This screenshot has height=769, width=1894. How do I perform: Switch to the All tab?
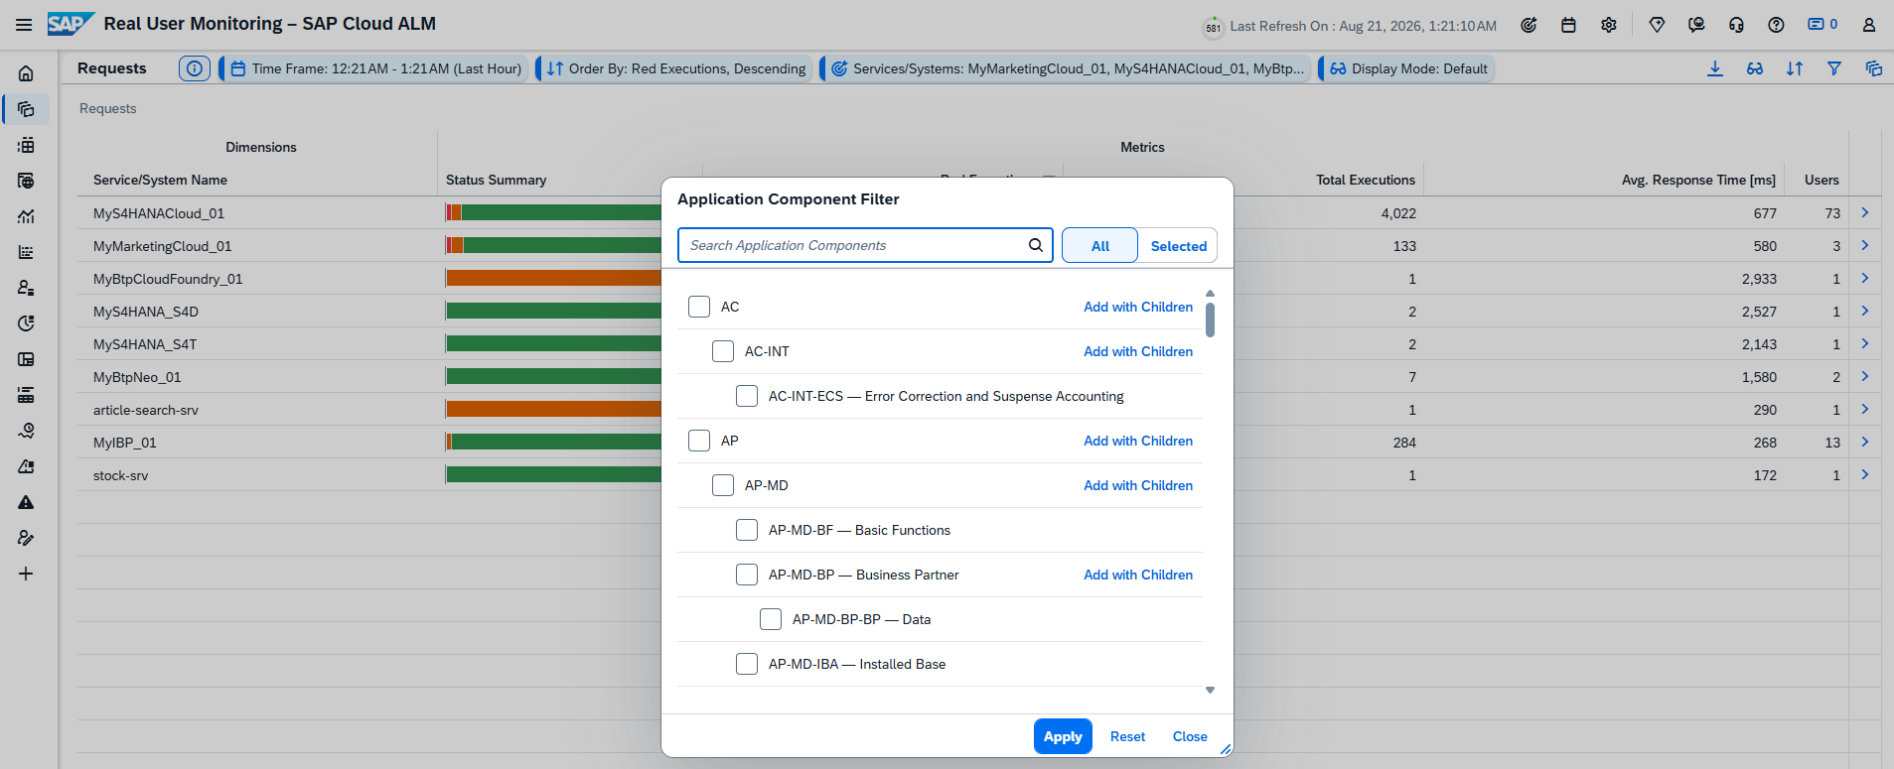1099,245
